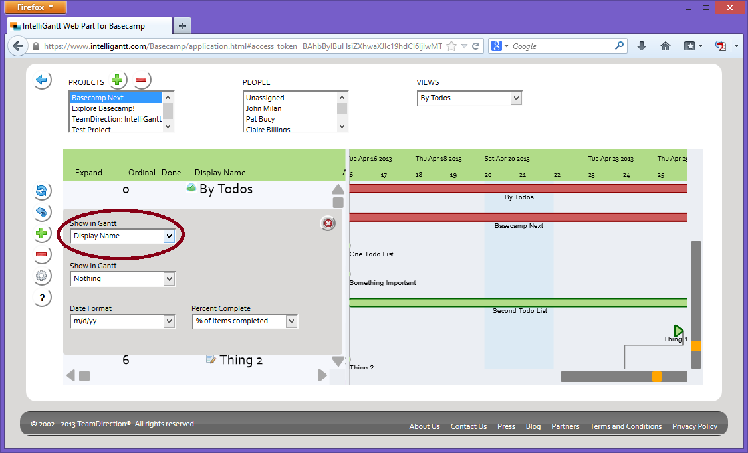748x453 pixels.
Task: Click Gantt horizontal scrollbar orange thumb
Action: click(x=657, y=377)
